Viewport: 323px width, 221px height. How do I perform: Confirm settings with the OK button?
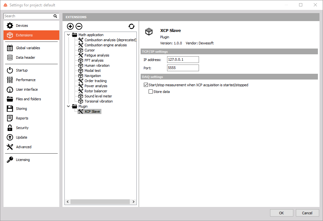(x=281, y=213)
